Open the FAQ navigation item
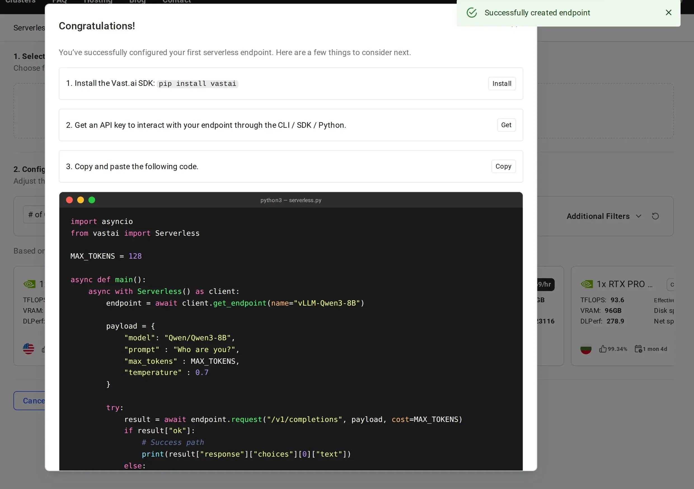 (x=60, y=1)
